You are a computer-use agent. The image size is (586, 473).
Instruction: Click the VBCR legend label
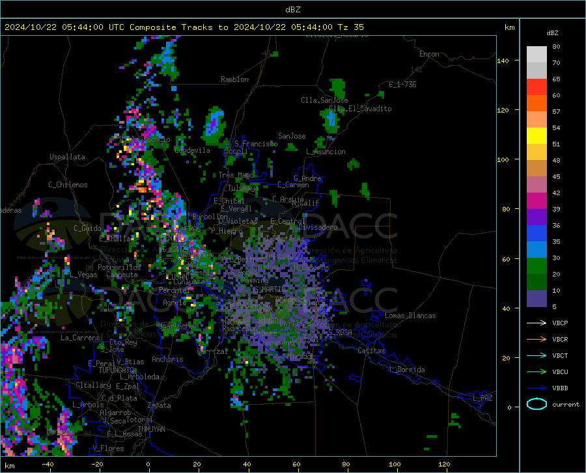pos(560,340)
